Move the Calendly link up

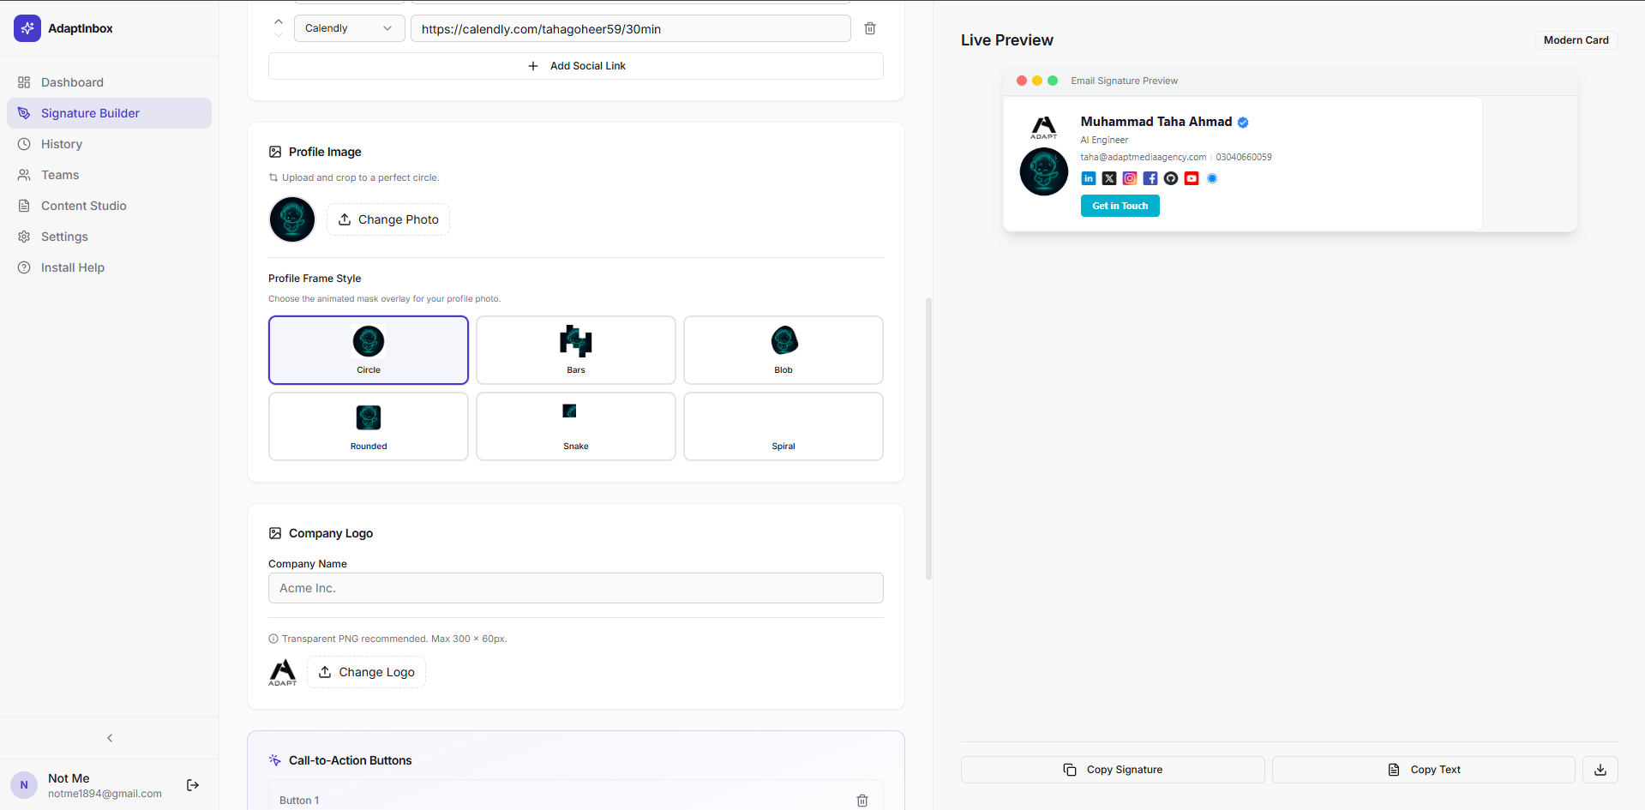(x=279, y=21)
